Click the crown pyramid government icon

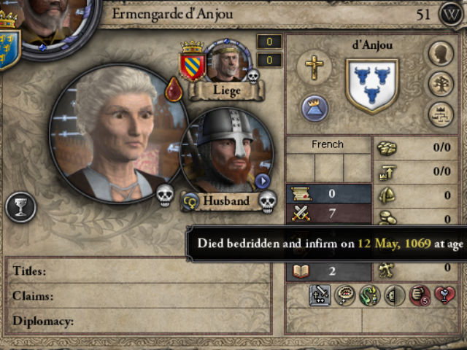point(314,109)
